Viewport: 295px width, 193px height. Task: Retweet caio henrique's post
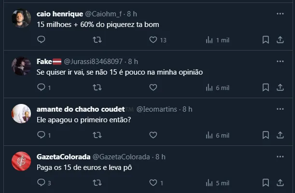(97, 40)
